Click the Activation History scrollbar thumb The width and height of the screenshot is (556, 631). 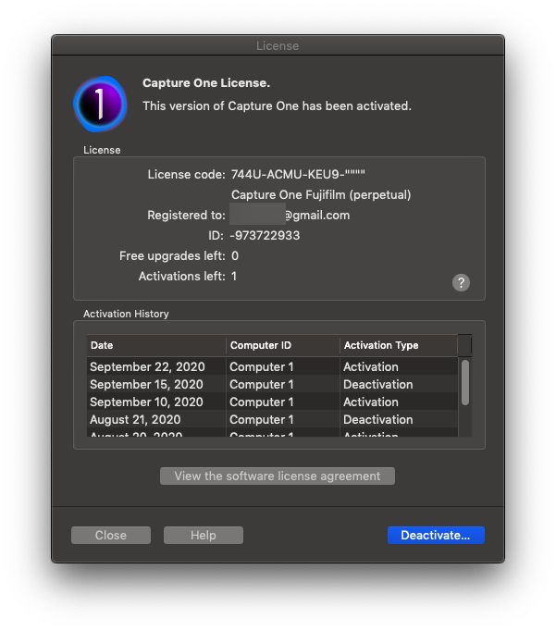point(465,382)
